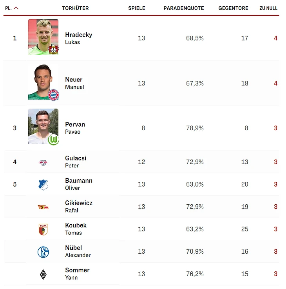Click the Wolfsburg badge on Pervan's photo
Screen dimensions: 286x289
53,140
